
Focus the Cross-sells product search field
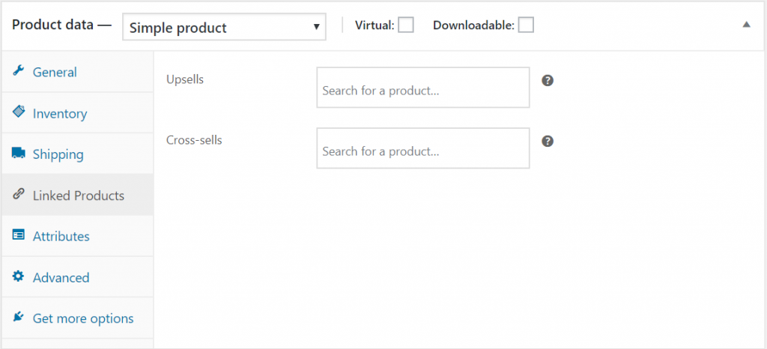coord(423,148)
